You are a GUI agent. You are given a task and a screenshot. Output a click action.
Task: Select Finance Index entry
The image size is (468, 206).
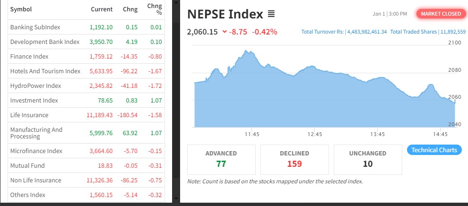point(29,56)
